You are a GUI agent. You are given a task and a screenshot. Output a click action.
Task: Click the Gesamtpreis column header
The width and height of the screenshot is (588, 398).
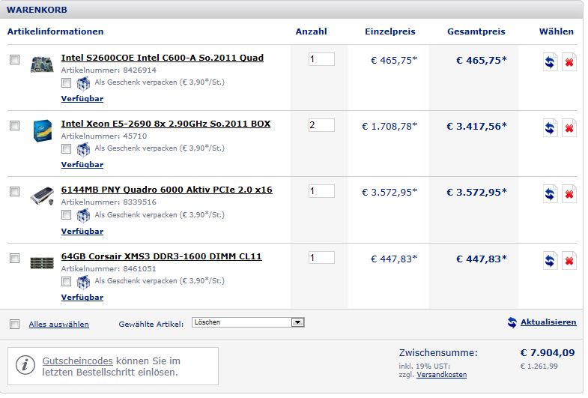pyautogui.click(x=476, y=31)
